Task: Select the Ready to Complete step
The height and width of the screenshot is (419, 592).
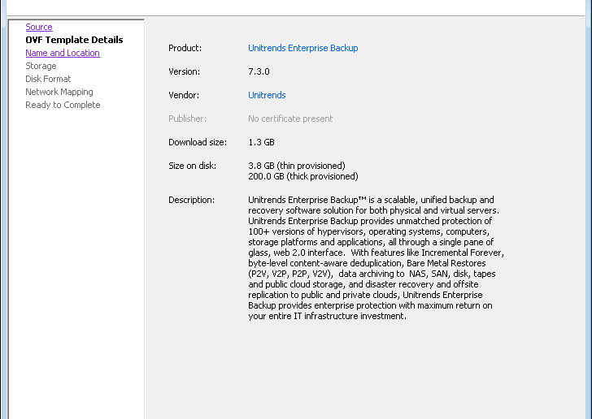Action: click(x=63, y=105)
